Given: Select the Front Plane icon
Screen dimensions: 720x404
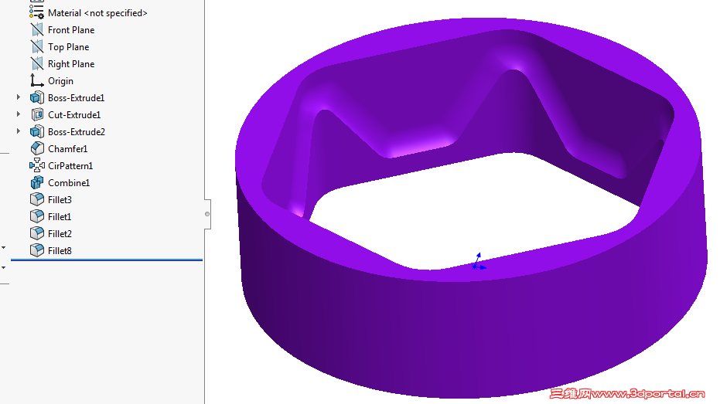Looking at the screenshot, I should tap(37, 30).
